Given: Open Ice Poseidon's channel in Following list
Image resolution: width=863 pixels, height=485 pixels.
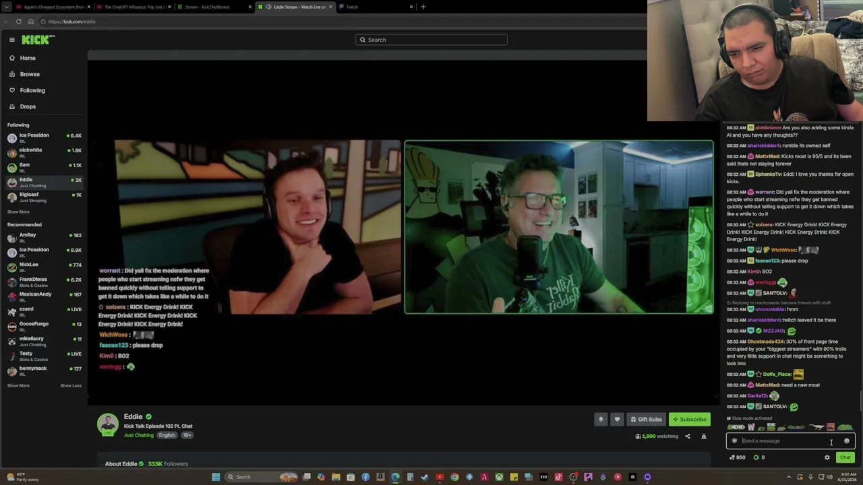Looking at the screenshot, I should (44, 137).
